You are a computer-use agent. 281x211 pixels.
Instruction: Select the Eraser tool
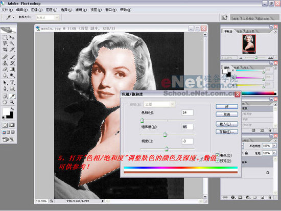pos(5,69)
